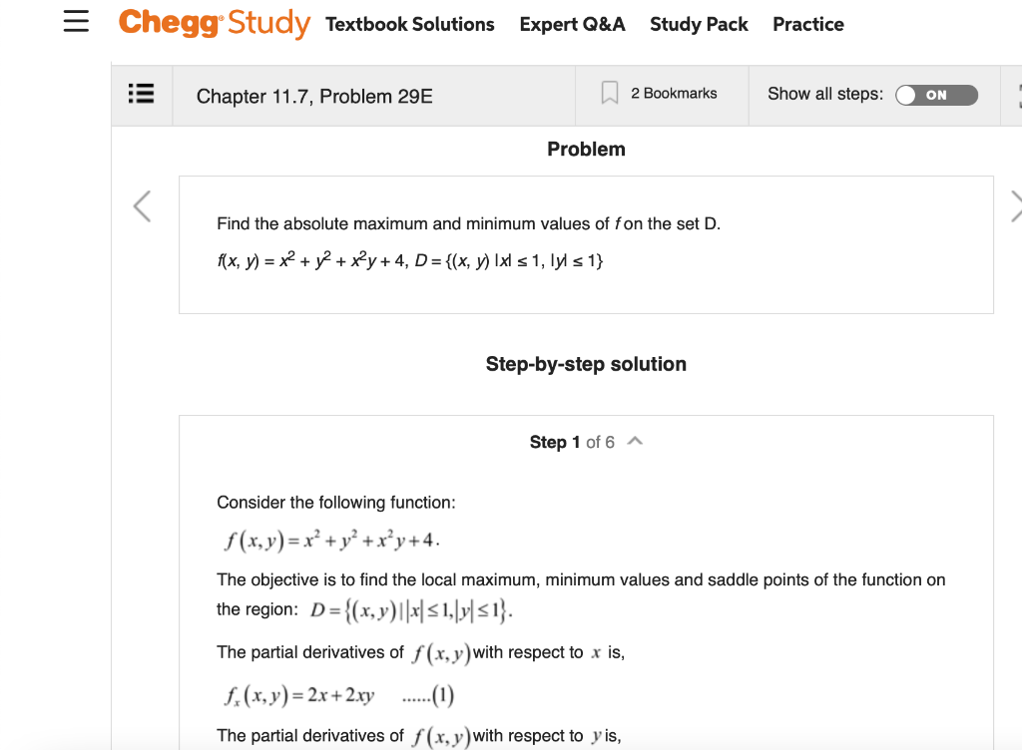Open the hamburger navigation menu
The width and height of the screenshot is (1022, 750).
[x=76, y=21]
